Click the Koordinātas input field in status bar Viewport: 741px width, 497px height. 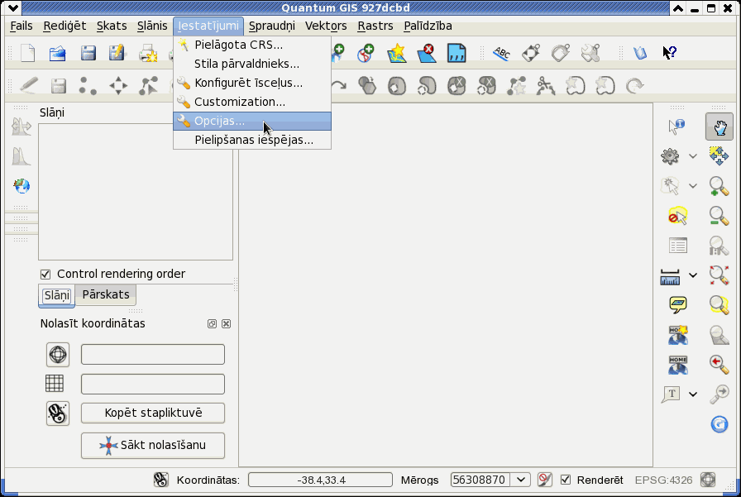pyautogui.click(x=320, y=480)
